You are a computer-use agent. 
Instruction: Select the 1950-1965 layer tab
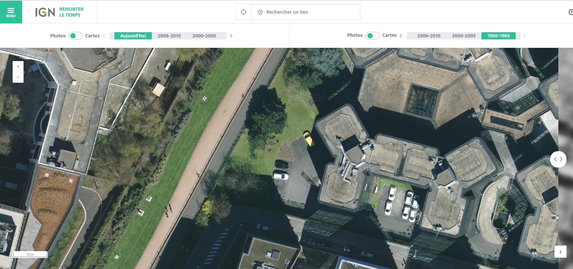click(498, 36)
